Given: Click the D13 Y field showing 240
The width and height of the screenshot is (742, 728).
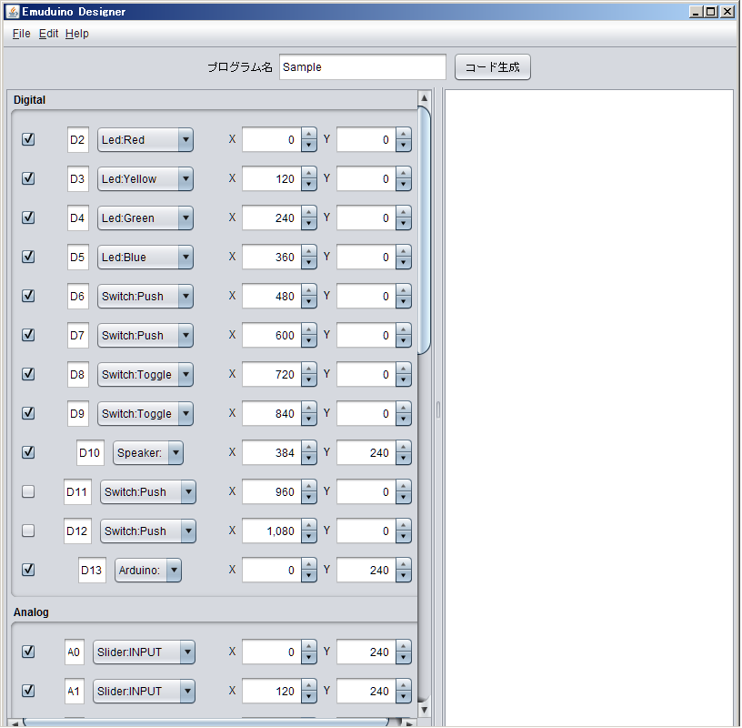Looking at the screenshot, I should 366,571.
